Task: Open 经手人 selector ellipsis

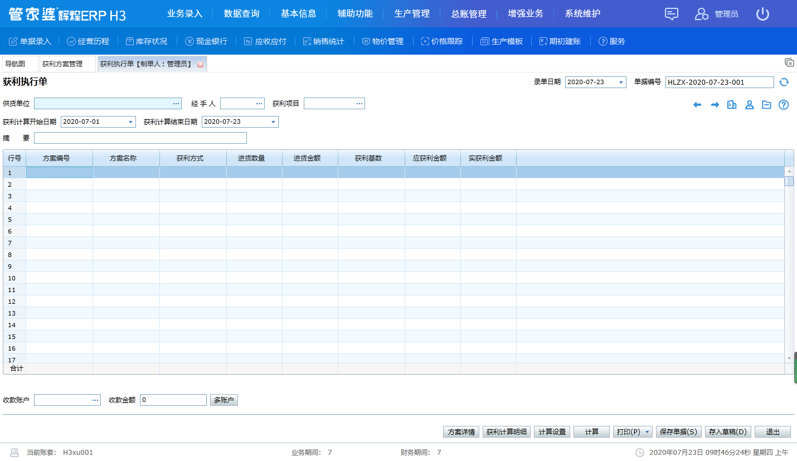Action: (x=259, y=104)
